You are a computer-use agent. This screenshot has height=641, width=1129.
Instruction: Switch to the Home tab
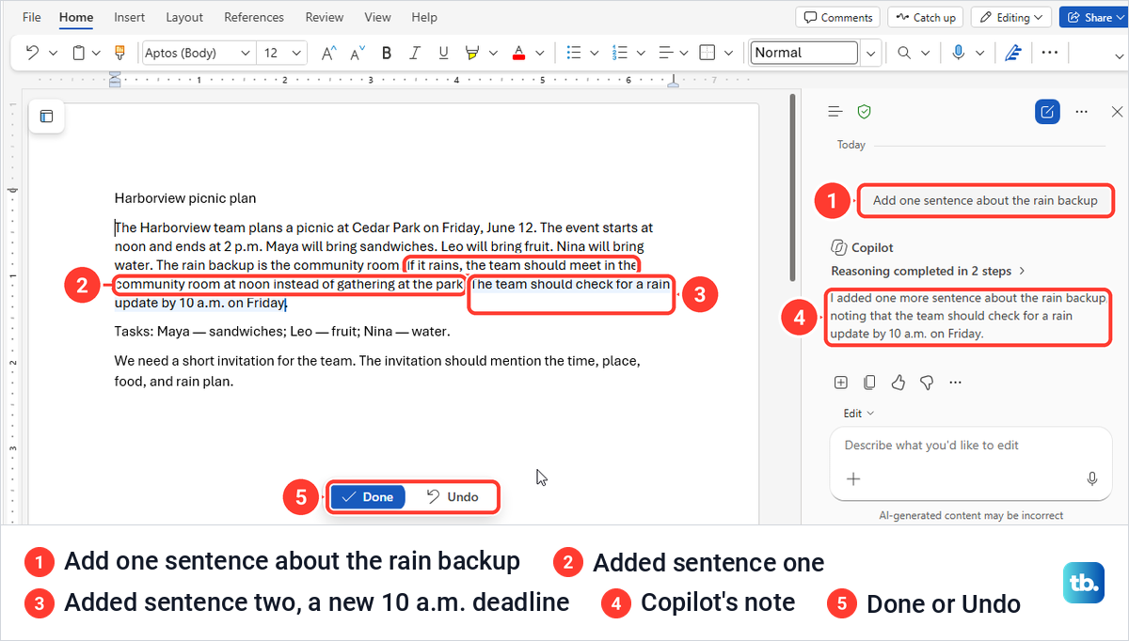[75, 17]
